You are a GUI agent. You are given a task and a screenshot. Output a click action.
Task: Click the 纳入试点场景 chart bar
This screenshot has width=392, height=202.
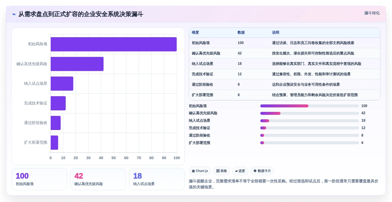pyautogui.click(x=62, y=84)
